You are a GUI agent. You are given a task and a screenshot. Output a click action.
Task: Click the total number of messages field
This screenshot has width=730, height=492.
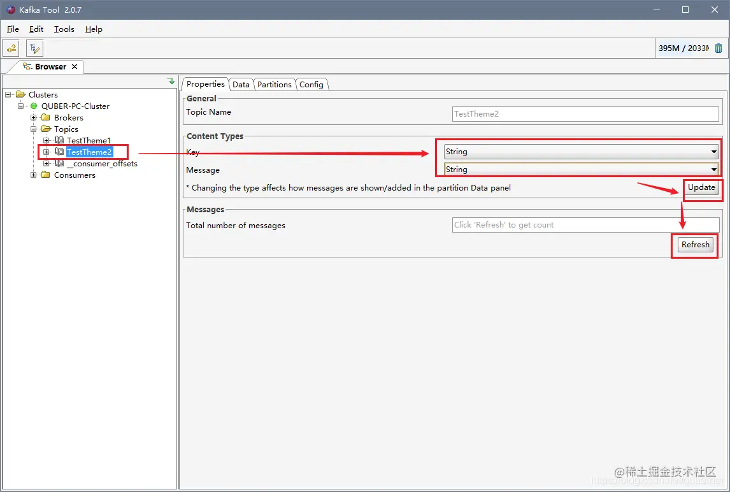click(x=585, y=224)
